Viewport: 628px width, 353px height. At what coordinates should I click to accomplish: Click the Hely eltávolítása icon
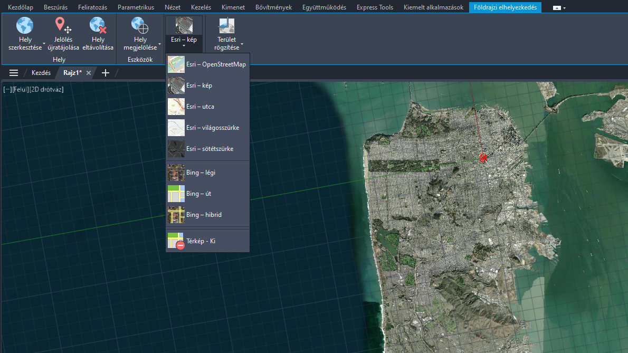[x=98, y=26]
